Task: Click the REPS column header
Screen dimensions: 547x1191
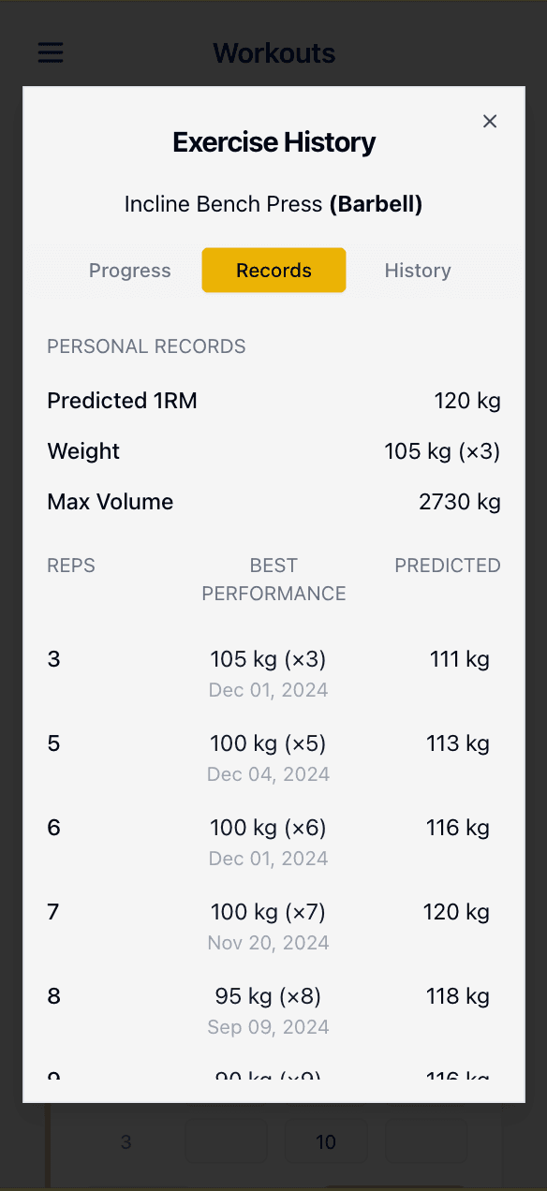Action: tap(71, 566)
